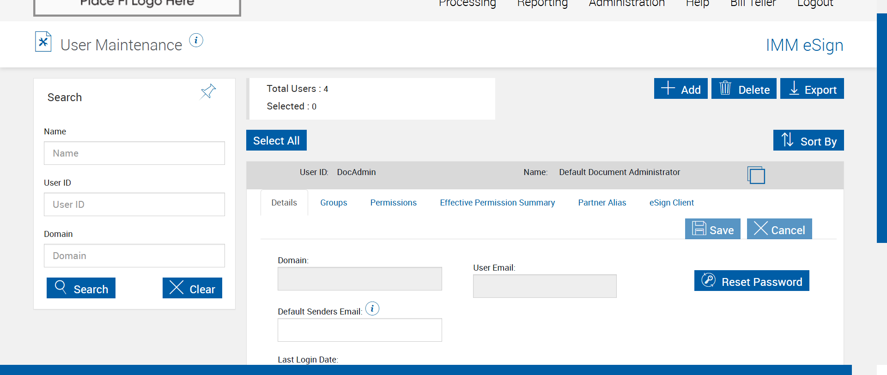Click the Domain field in user details
Image resolution: width=887 pixels, height=375 pixels.
(360, 278)
